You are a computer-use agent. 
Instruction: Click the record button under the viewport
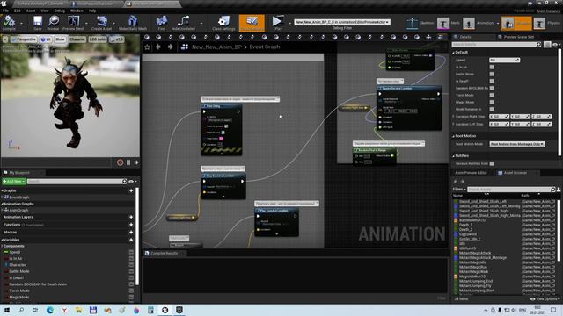[x=120, y=162]
